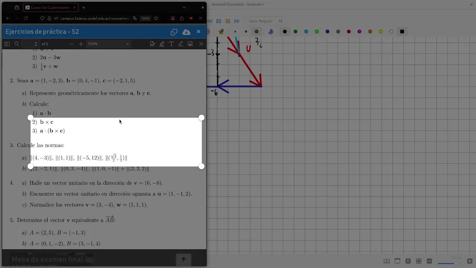Pause recording in Xournal++ toolbar
This screenshot has width=476, height=268.
pos(219,21)
